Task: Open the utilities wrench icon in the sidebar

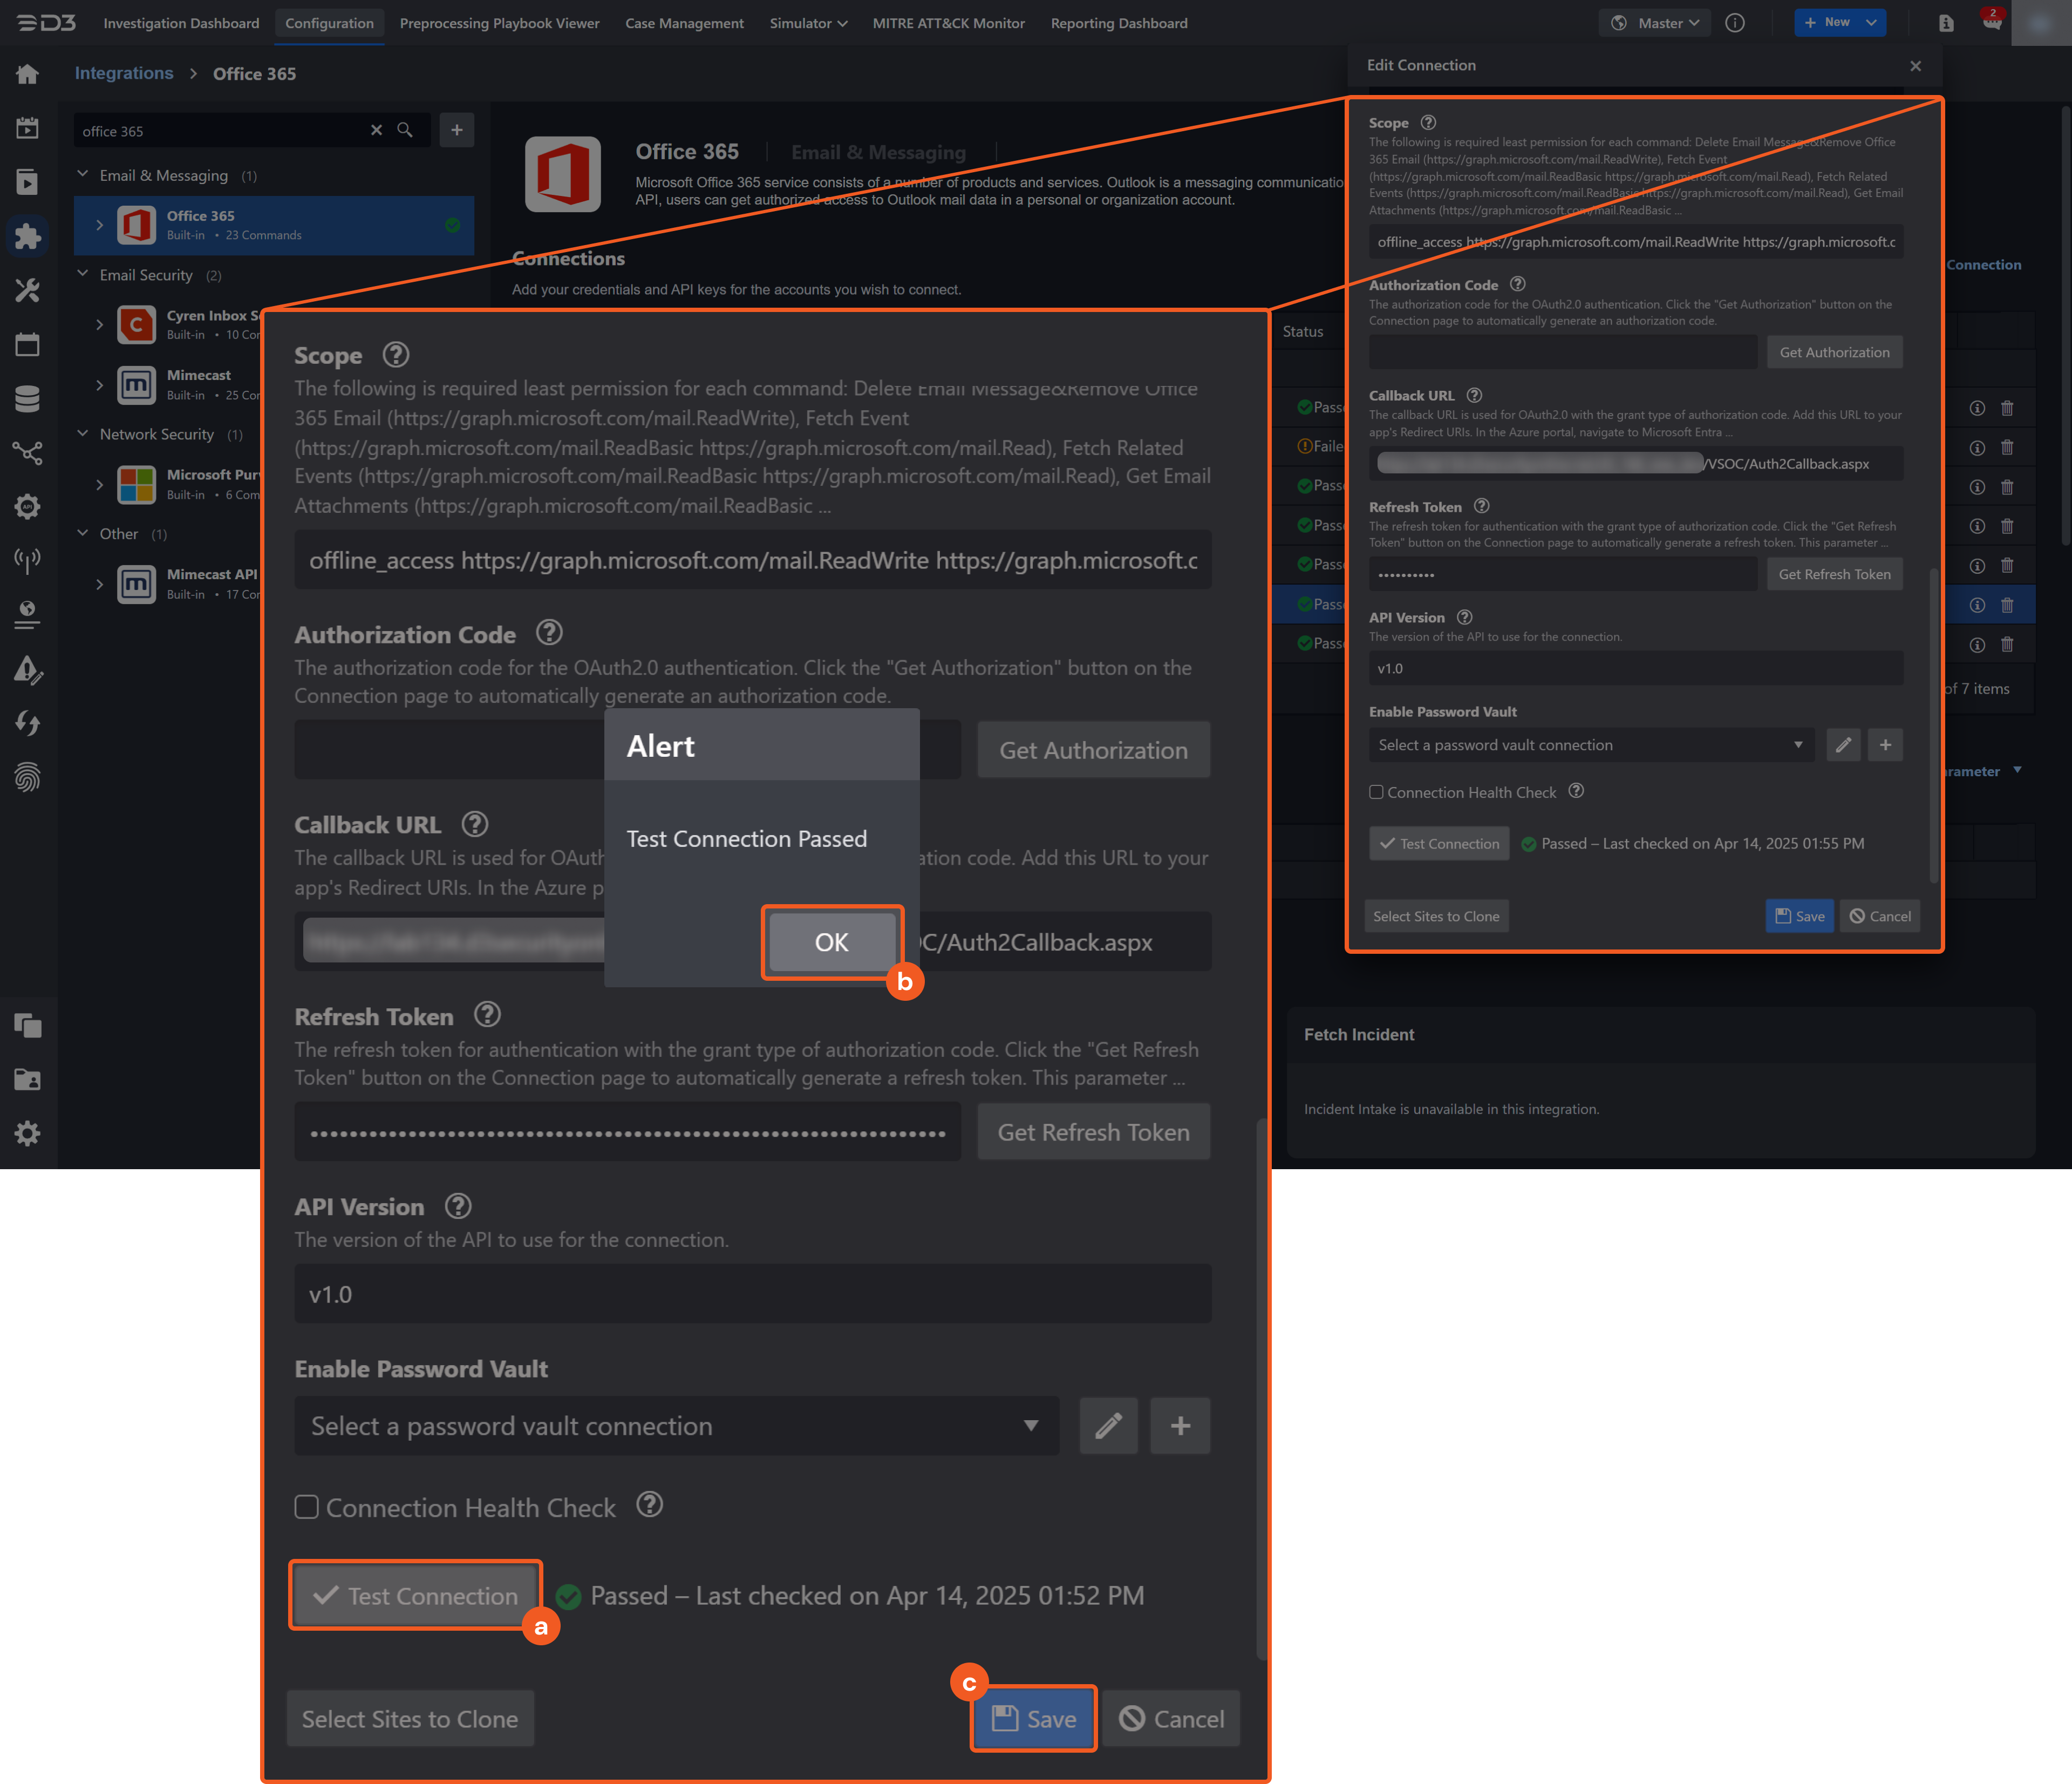Action: [x=27, y=290]
